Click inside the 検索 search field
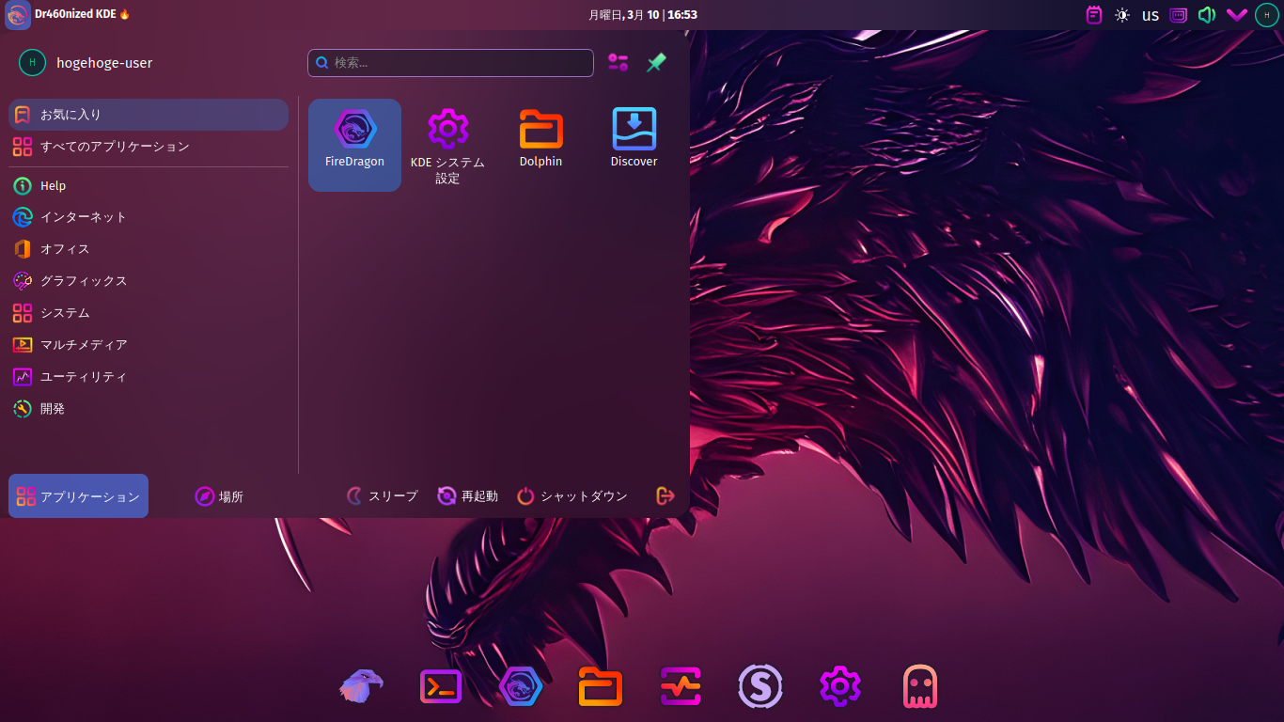This screenshot has width=1284, height=722. tap(451, 62)
